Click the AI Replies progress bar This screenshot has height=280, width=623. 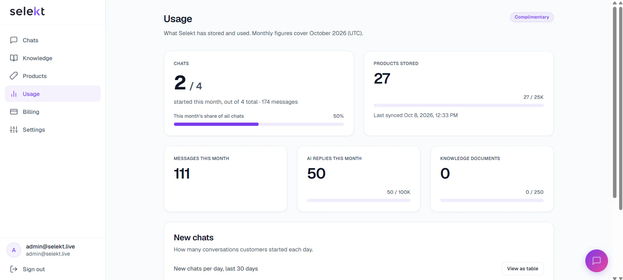(359, 200)
